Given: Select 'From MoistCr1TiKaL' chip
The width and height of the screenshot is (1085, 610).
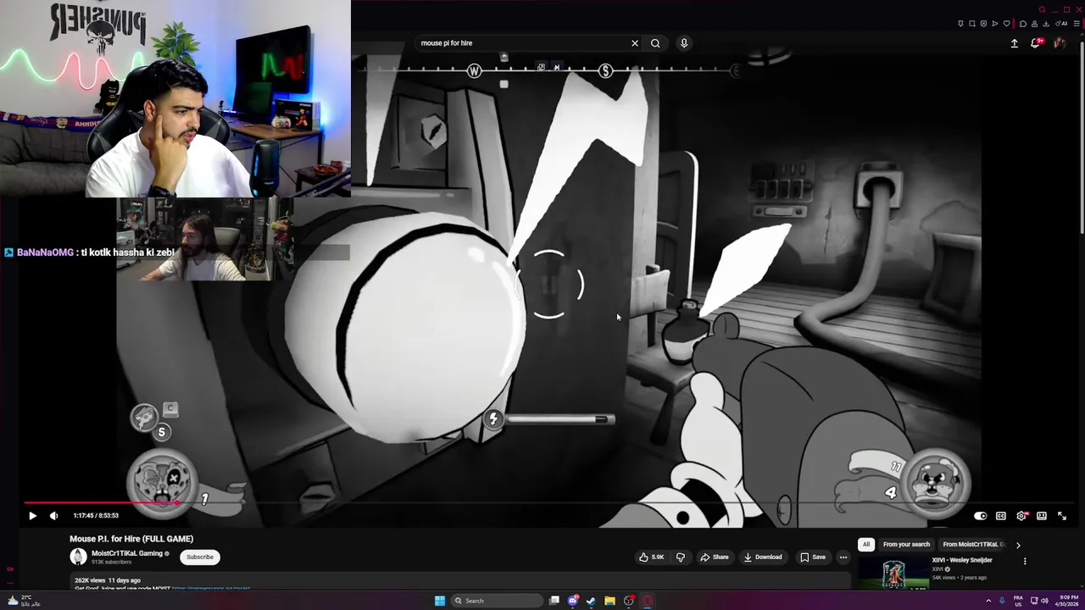Looking at the screenshot, I should [x=973, y=545].
